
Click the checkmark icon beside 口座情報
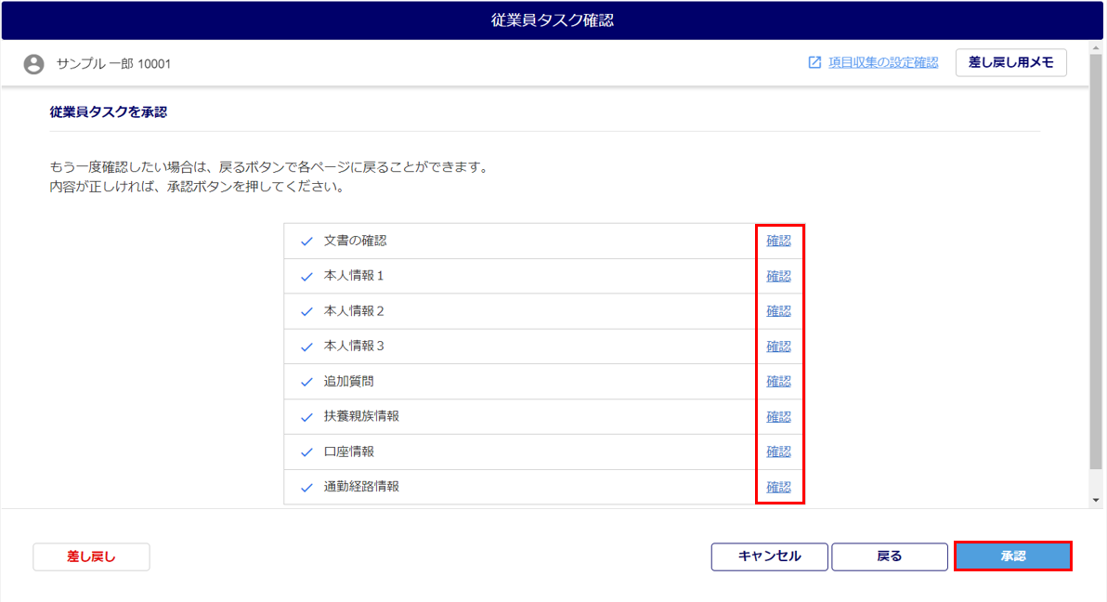[306, 452]
